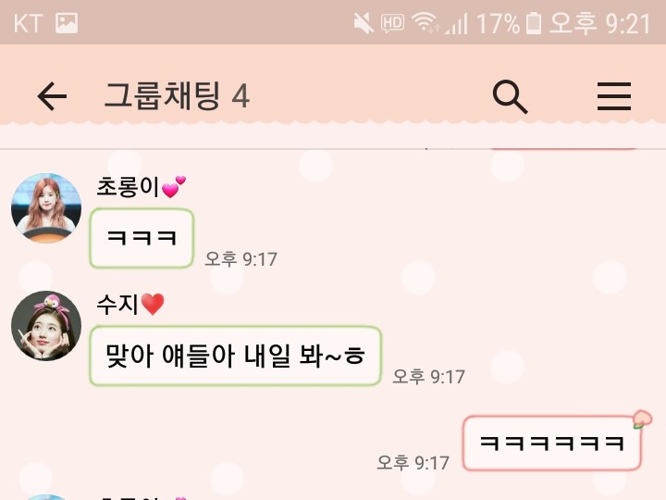This screenshot has width=666, height=500.
Task: Open 초롱이's profile picture
Action: pyautogui.click(x=46, y=208)
